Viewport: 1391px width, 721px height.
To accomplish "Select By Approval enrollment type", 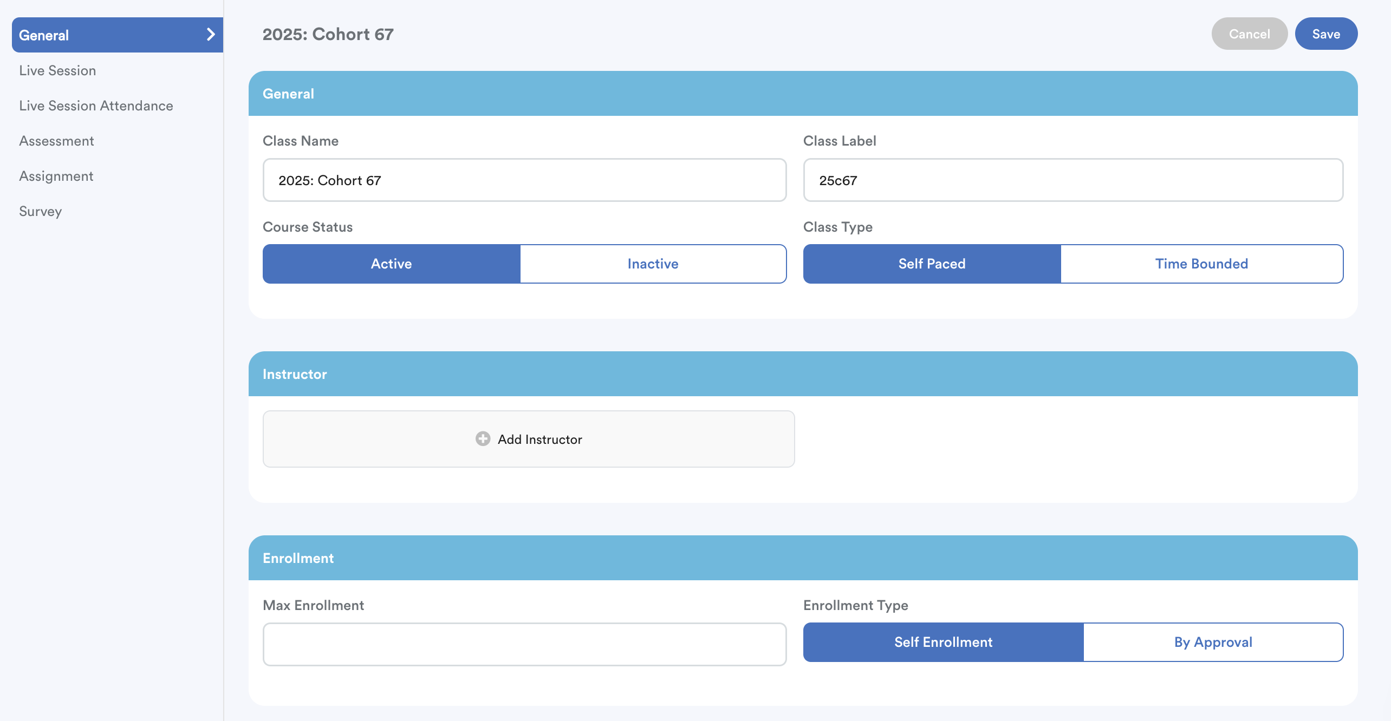I will pyautogui.click(x=1213, y=642).
